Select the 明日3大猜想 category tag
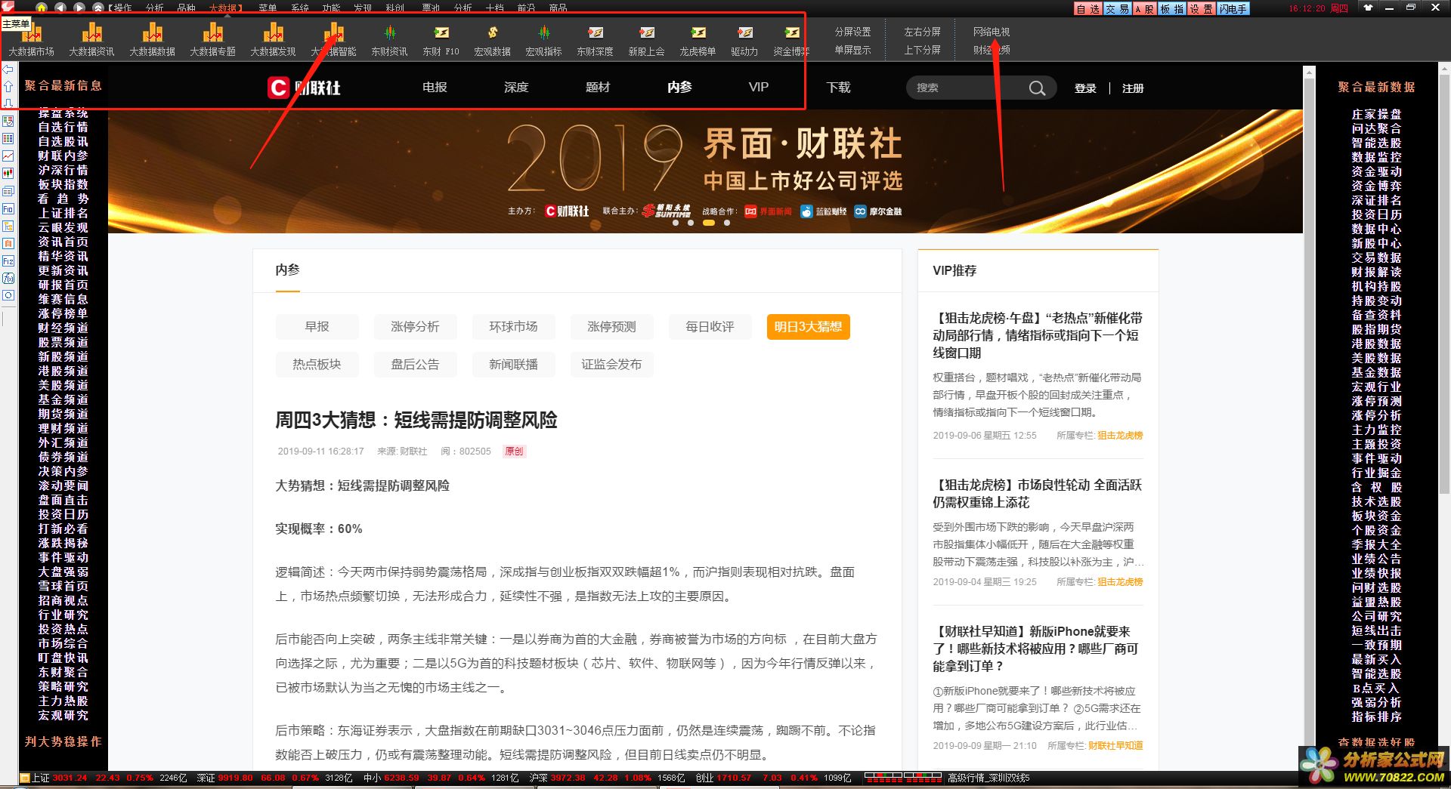The height and width of the screenshot is (789, 1451). (808, 326)
